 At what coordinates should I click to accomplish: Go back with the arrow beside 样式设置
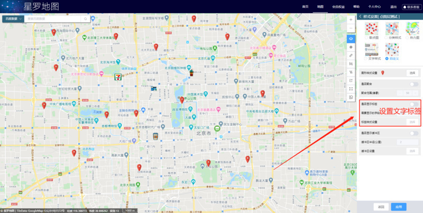coord(360,16)
